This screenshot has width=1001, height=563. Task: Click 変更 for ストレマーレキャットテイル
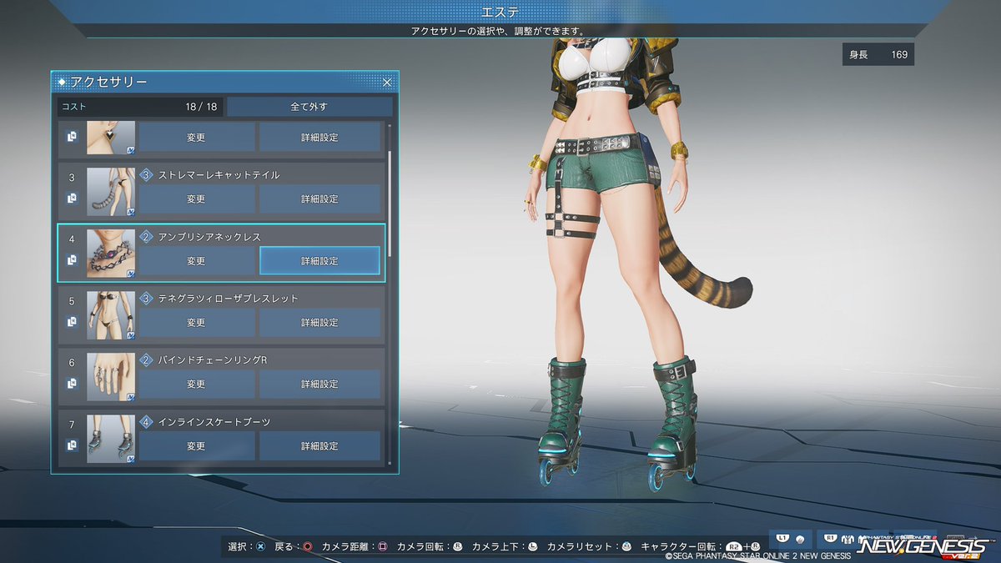point(196,199)
